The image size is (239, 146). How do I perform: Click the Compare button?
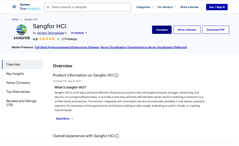(162, 30)
